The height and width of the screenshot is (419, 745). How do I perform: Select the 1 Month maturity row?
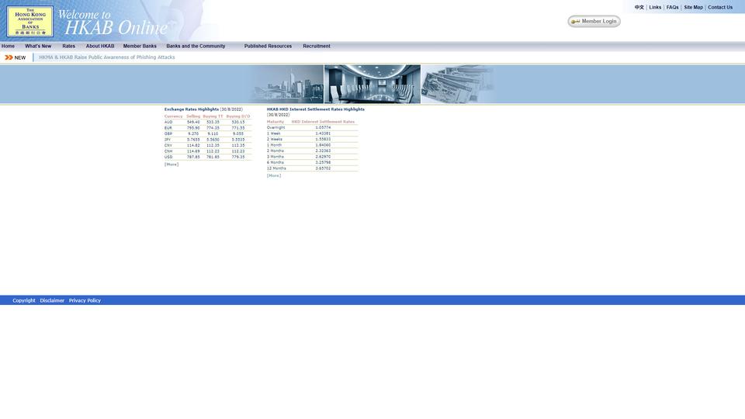312,145
